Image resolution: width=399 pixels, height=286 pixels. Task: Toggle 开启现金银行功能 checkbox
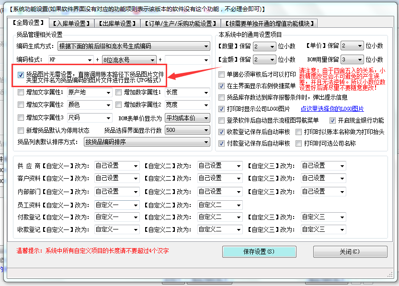pyautogui.click(x=333, y=120)
